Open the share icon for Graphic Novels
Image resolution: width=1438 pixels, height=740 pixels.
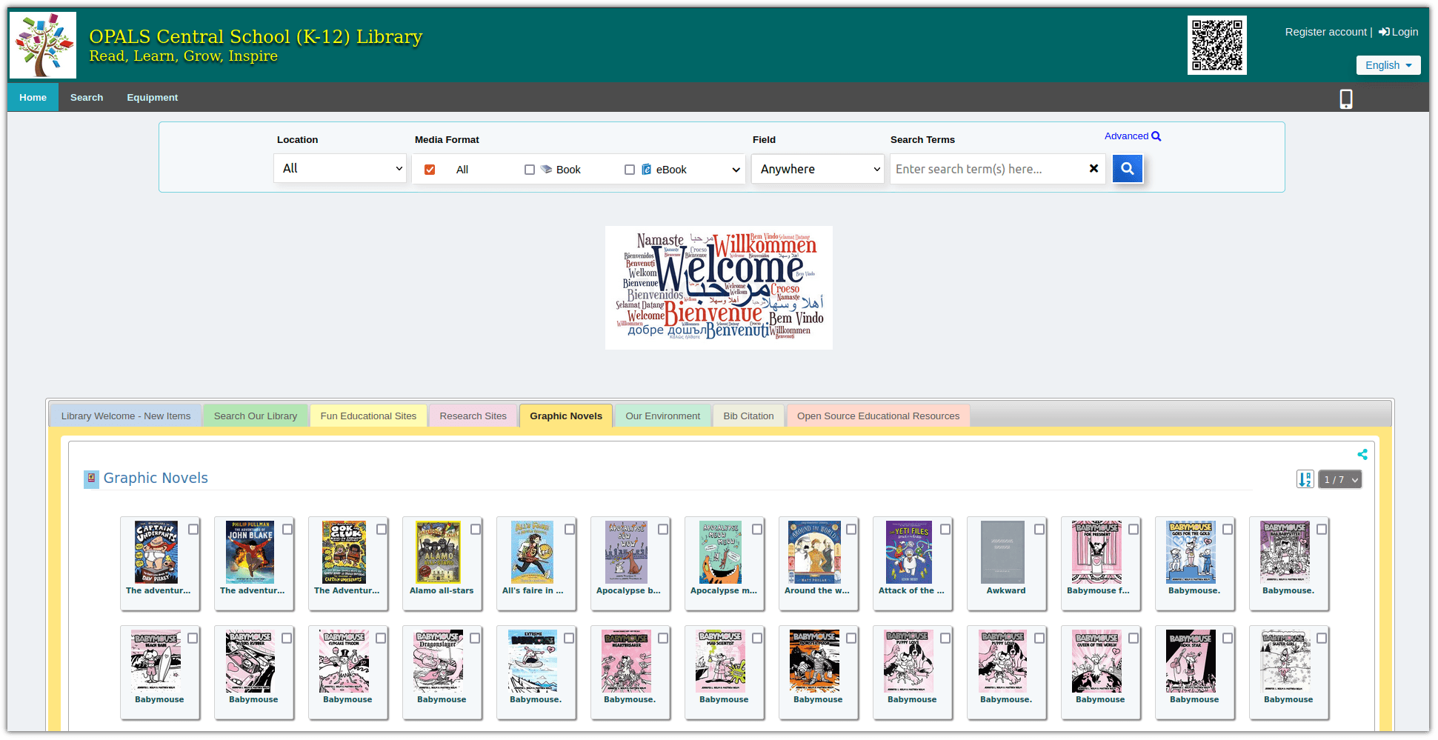(1362, 454)
